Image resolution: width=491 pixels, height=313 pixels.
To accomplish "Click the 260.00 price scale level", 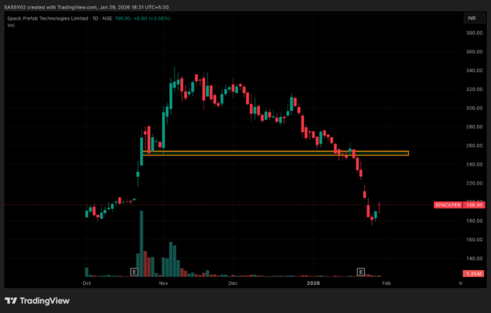I will coord(472,146).
